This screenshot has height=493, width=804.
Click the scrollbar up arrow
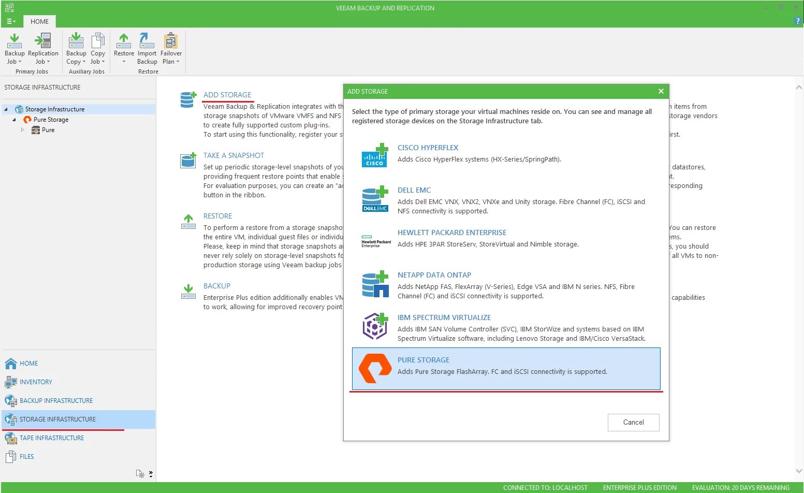(799, 88)
